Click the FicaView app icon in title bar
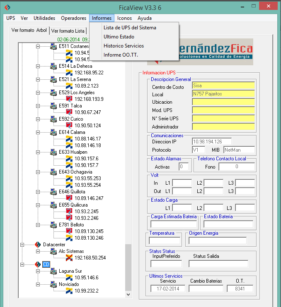 coord(6,7)
